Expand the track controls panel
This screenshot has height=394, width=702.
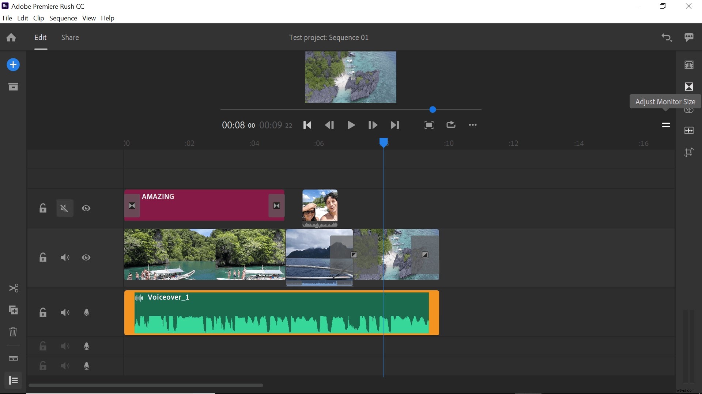[x=13, y=381]
